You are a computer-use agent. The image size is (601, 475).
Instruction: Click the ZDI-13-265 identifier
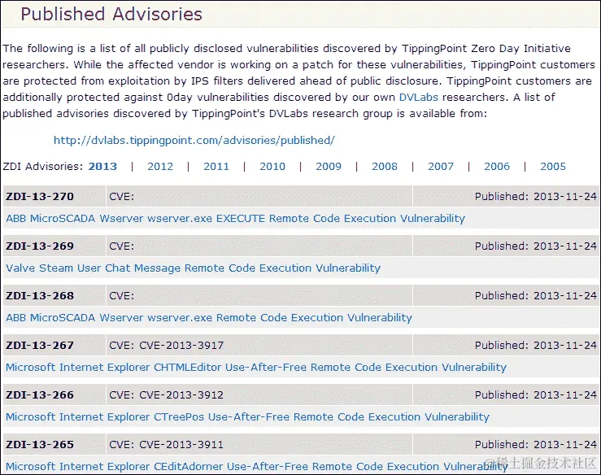coord(40,445)
